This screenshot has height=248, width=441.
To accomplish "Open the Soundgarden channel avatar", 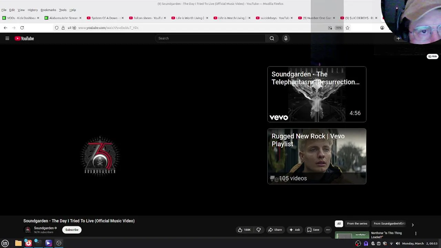I will [28, 230].
